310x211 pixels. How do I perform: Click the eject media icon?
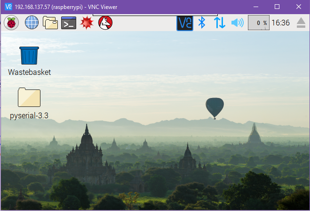click(x=301, y=23)
